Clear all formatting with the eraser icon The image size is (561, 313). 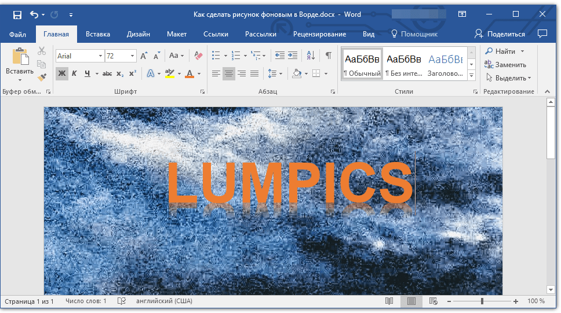[x=198, y=56]
